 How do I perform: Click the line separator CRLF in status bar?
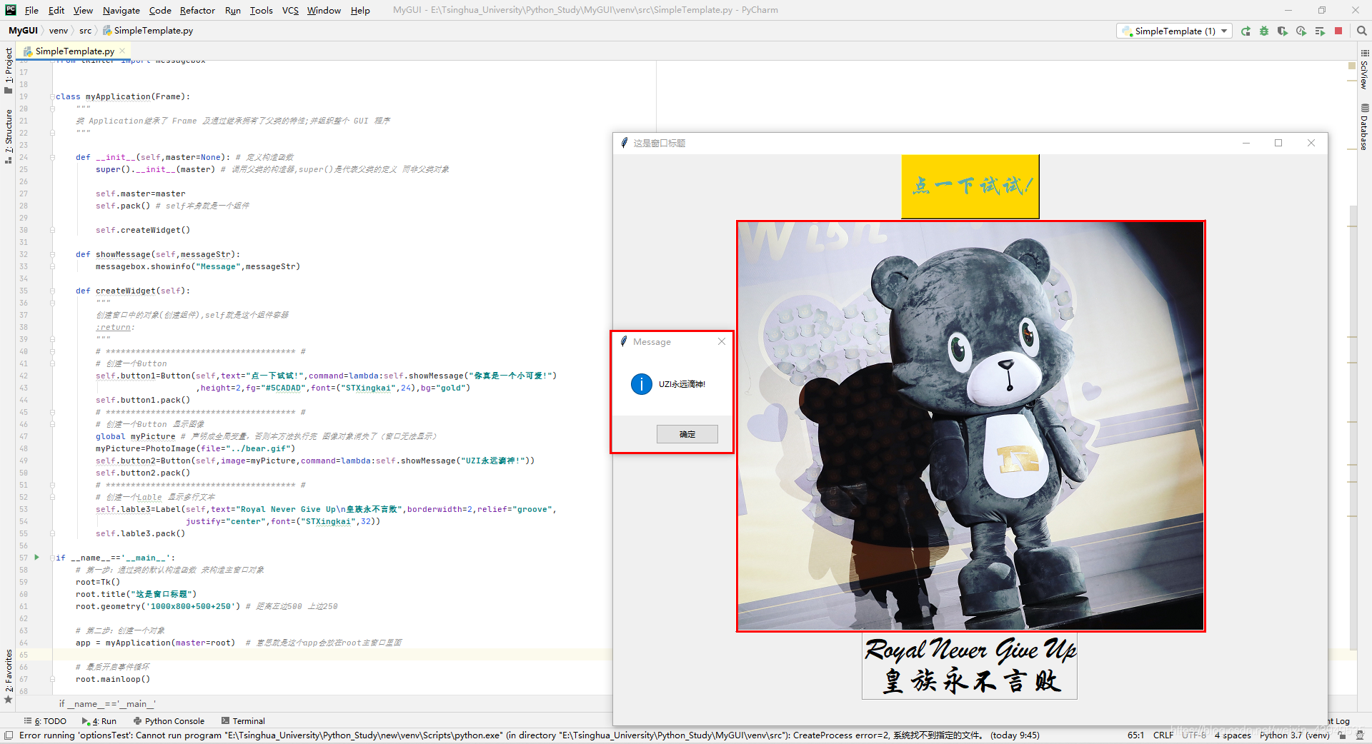point(1163,735)
